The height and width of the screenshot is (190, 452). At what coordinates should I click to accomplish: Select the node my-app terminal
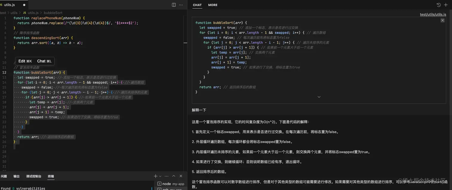point(171,184)
